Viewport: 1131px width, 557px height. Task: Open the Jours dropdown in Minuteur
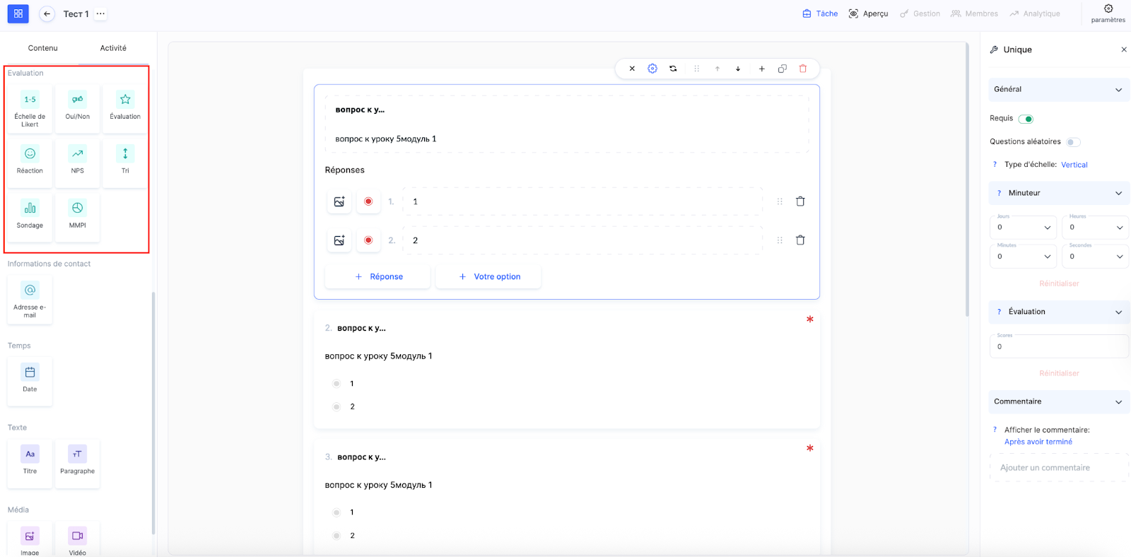(x=1023, y=227)
